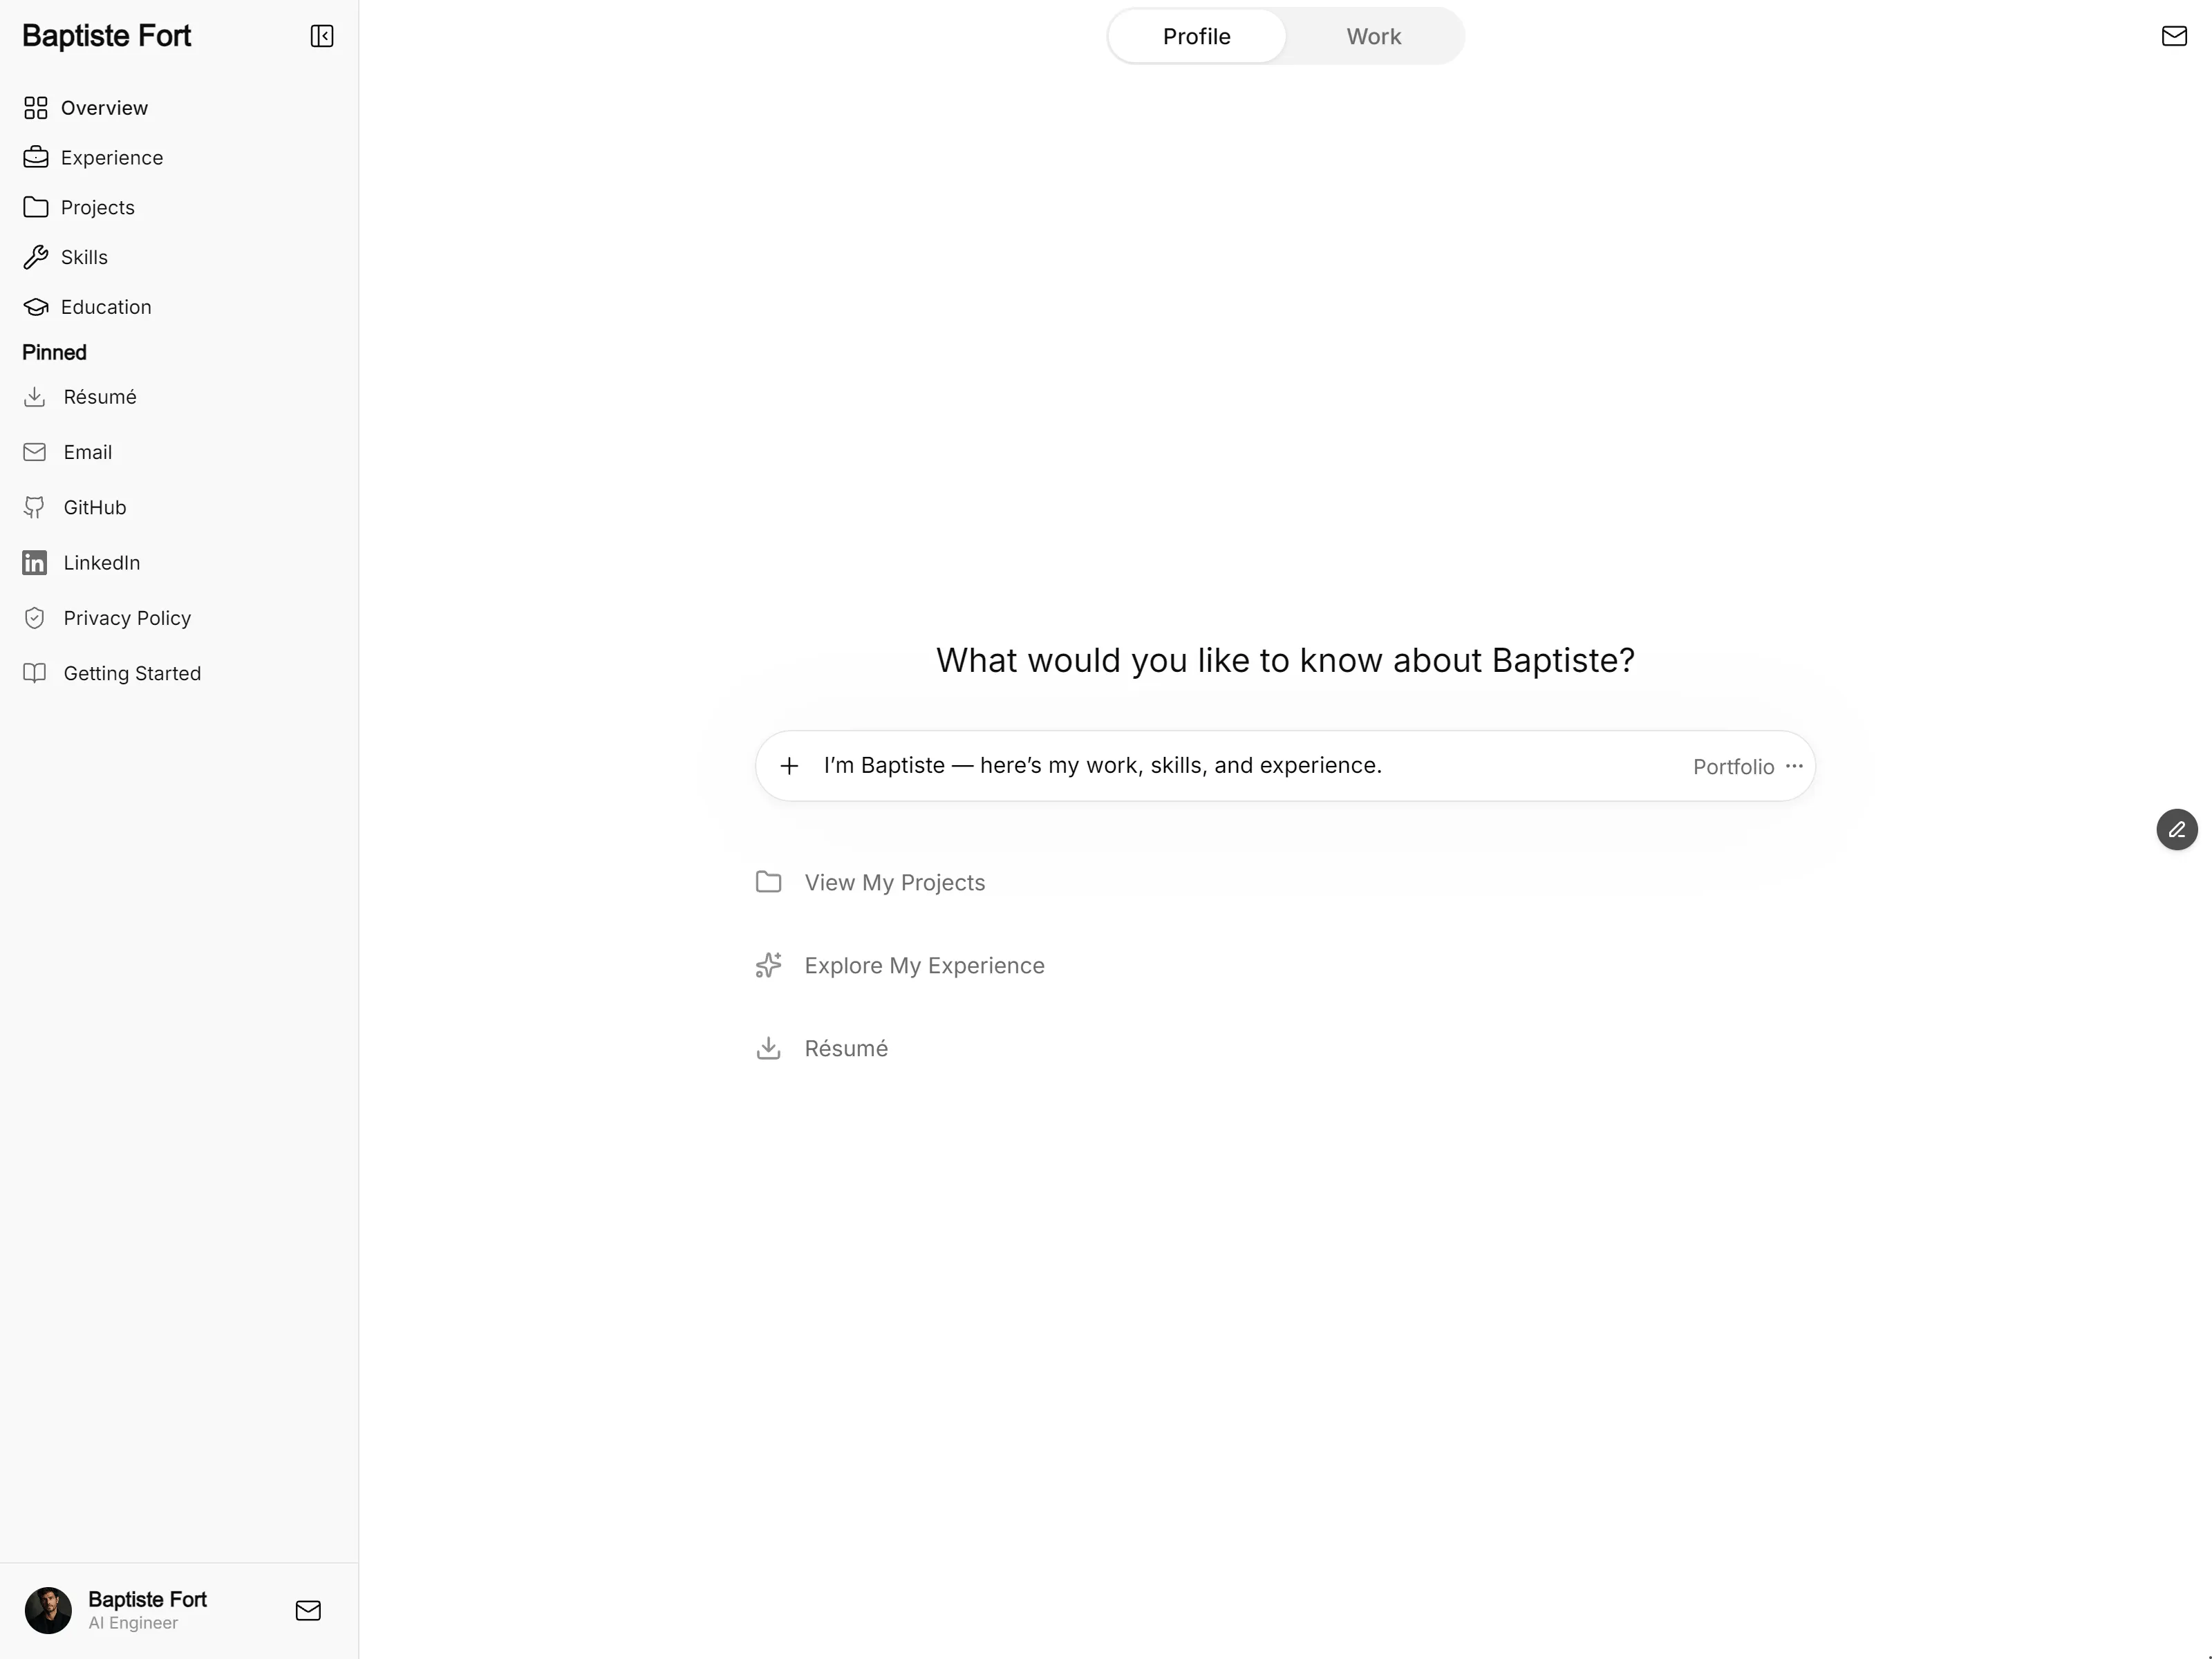Click Baptiste Fort's avatar photo
2212x1659 pixels.
pyautogui.click(x=48, y=1610)
